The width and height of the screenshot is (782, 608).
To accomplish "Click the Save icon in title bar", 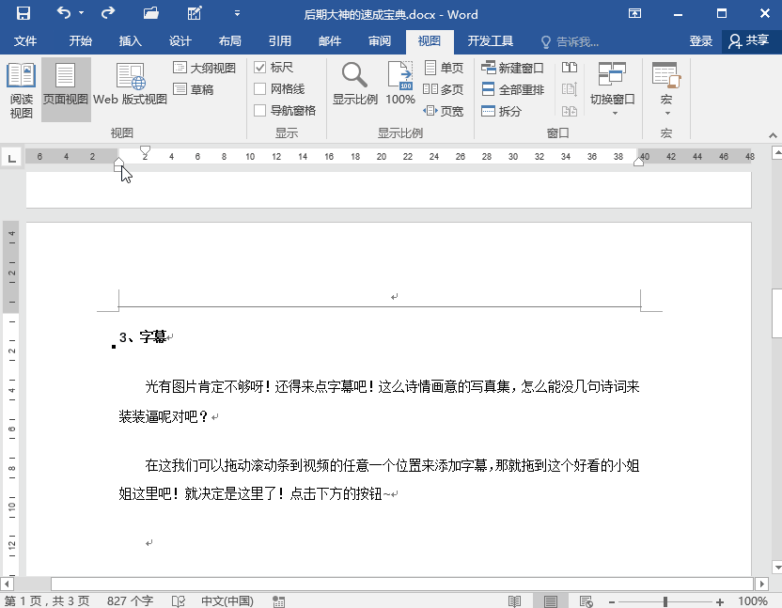I will pos(23,14).
